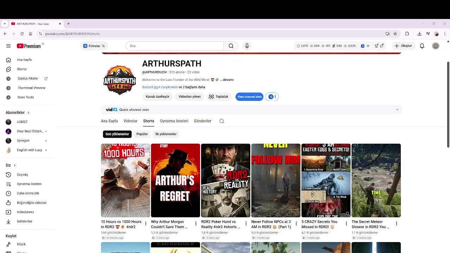
Task: Switch to Ana Sayfa channel tab
Action: coord(109,121)
